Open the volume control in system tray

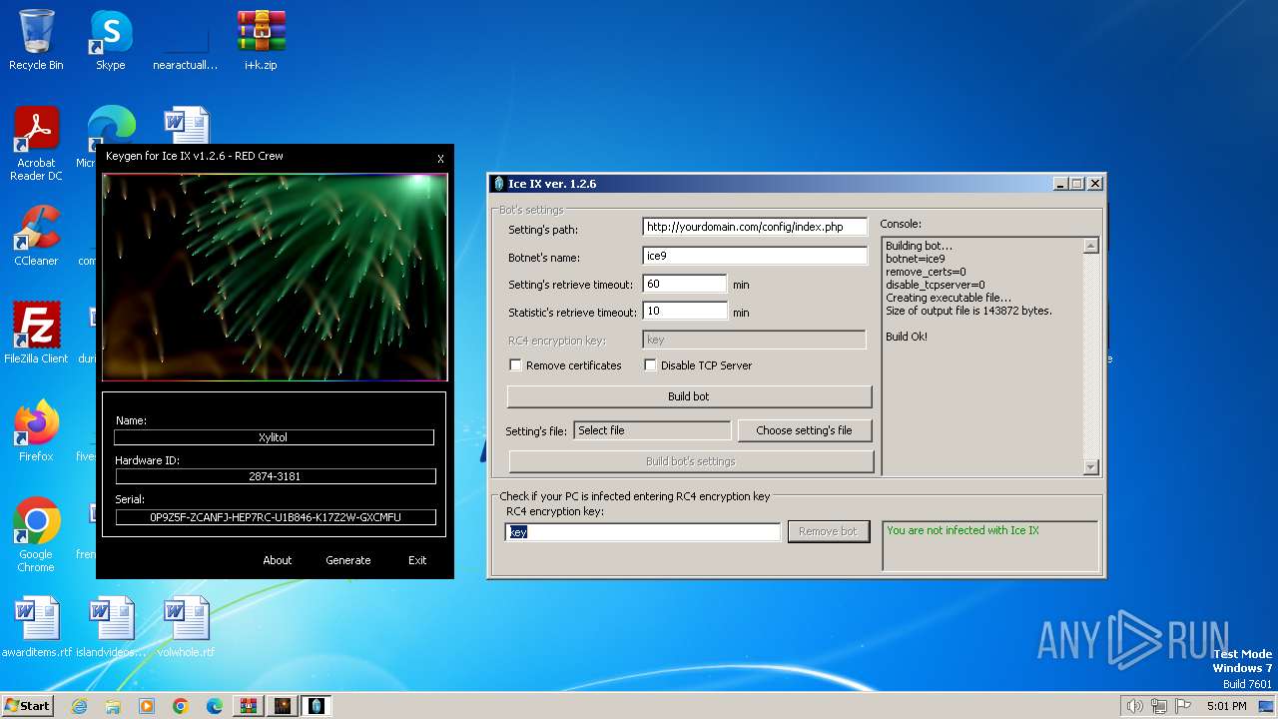tap(1134, 706)
